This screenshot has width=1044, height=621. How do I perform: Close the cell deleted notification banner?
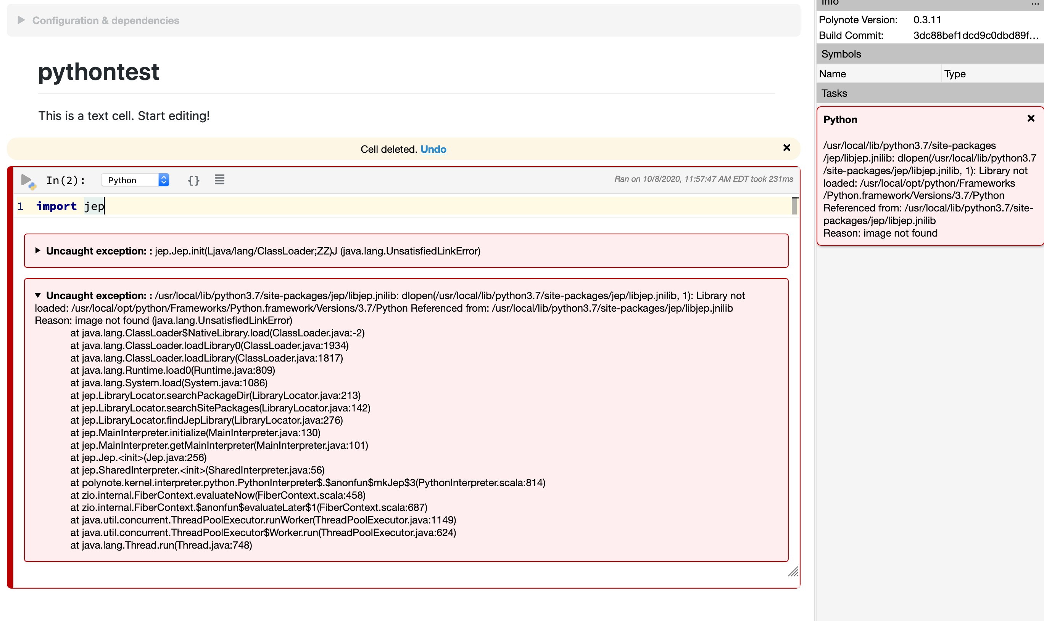pyautogui.click(x=786, y=148)
